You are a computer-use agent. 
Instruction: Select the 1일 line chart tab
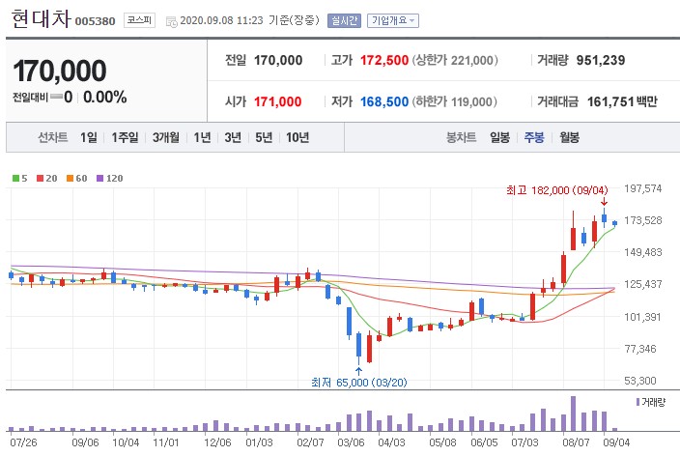pos(89,137)
